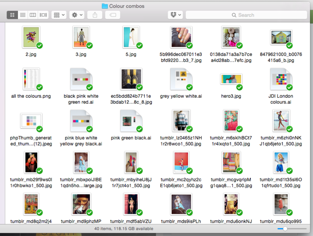
Task: Open the Action gear dropdown menu
Action: (x=77, y=15)
